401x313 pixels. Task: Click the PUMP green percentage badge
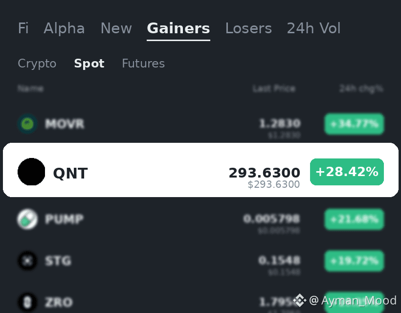click(354, 219)
